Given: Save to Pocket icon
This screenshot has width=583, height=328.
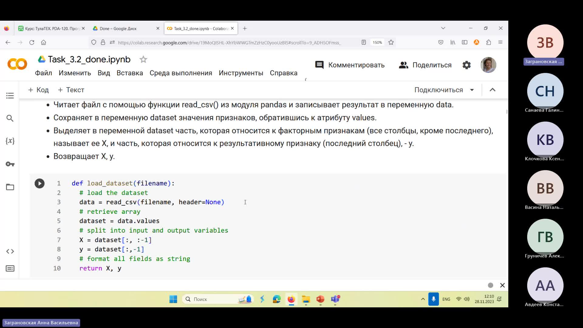Looking at the screenshot, I should pyautogui.click(x=441, y=43).
